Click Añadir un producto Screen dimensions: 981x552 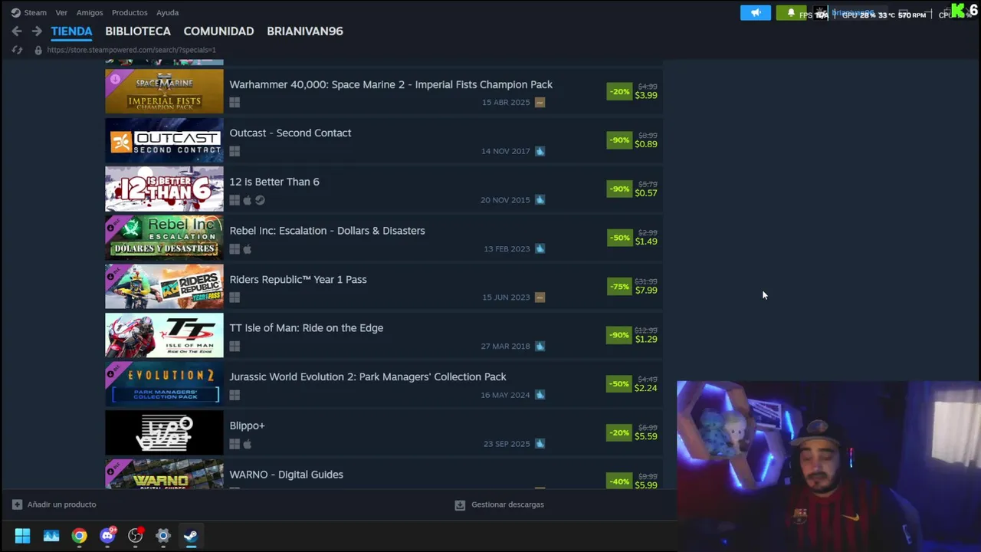61,504
